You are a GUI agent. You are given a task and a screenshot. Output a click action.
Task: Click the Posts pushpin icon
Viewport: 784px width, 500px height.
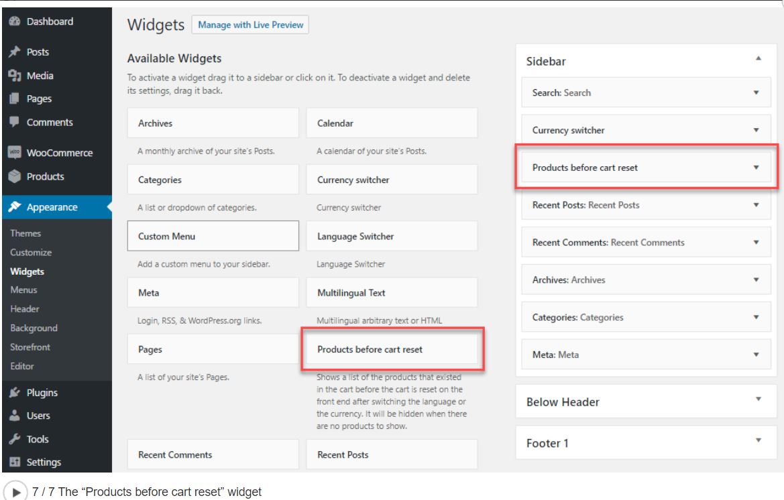15,52
